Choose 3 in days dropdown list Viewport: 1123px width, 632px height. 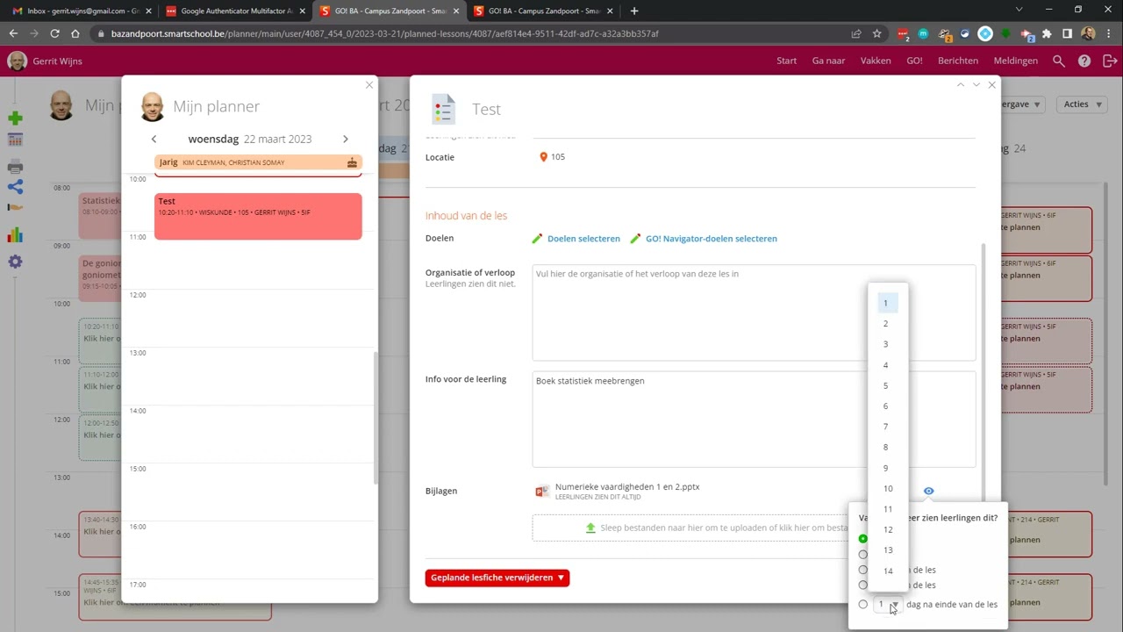tap(888, 344)
